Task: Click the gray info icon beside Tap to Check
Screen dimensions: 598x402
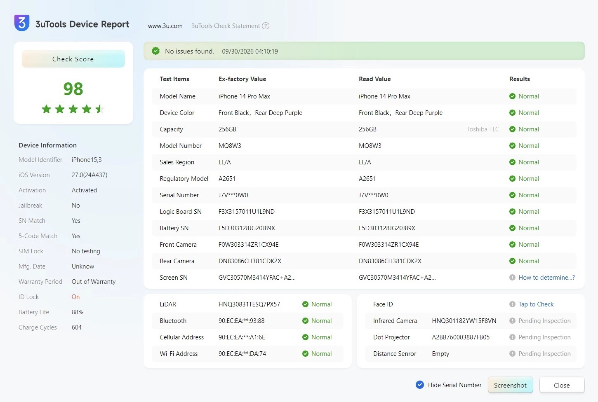Action: pos(512,304)
